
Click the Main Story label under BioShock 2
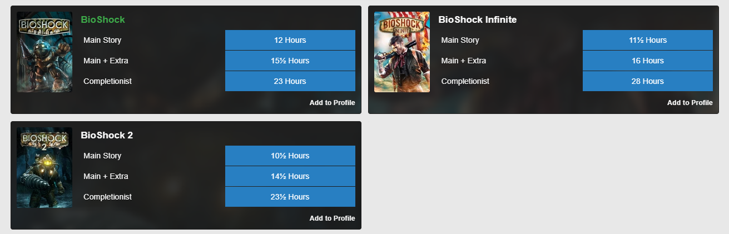click(102, 156)
